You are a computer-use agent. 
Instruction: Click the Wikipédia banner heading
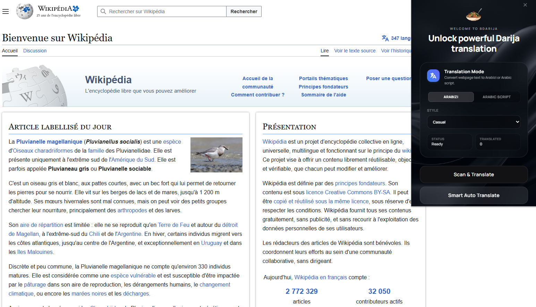[108, 80]
